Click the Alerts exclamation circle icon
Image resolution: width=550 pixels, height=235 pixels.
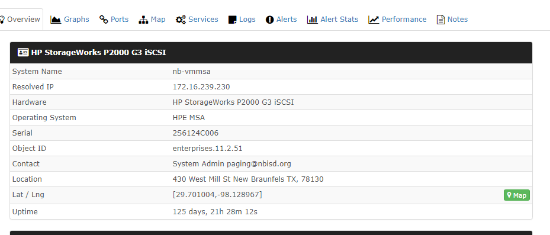pos(269,20)
